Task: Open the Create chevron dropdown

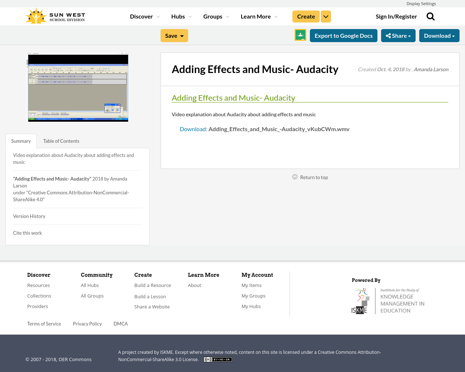Action: pyautogui.click(x=325, y=16)
